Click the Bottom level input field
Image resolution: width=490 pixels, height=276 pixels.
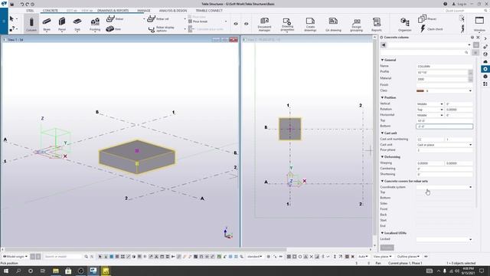point(444,127)
